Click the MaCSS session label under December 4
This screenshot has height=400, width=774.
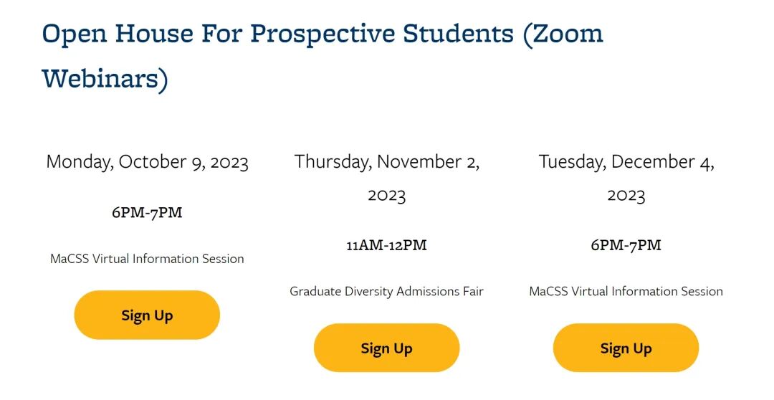point(626,291)
